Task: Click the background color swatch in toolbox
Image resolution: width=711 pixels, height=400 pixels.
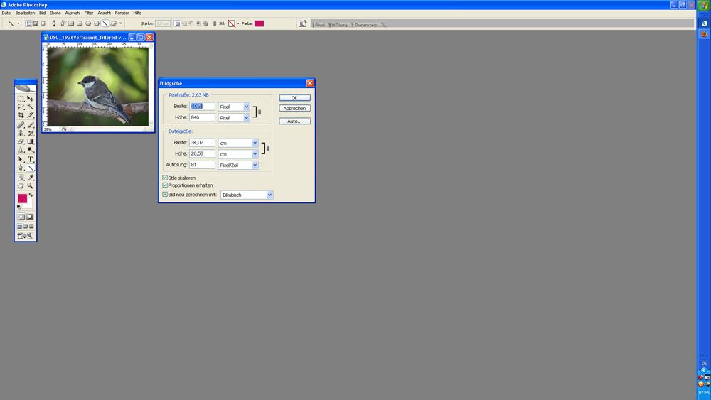Action: click(x=29, y=205)
